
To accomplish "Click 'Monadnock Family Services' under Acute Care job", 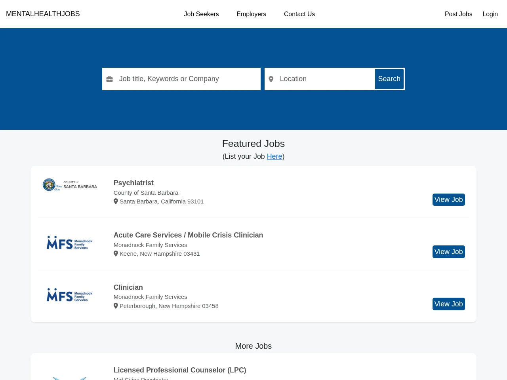I will [150, 245].
